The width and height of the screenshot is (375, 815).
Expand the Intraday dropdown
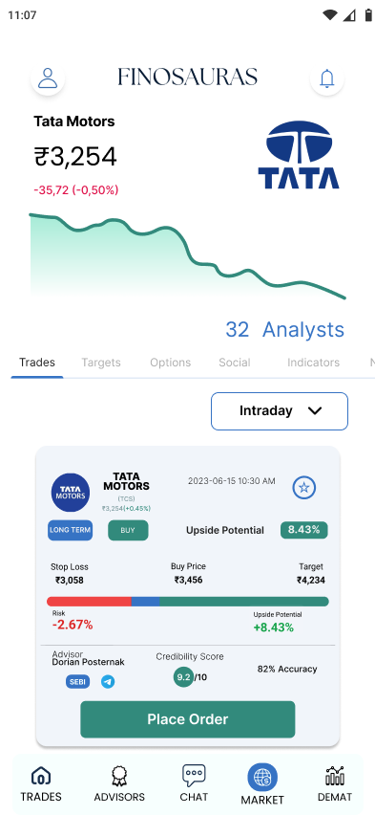280,411
